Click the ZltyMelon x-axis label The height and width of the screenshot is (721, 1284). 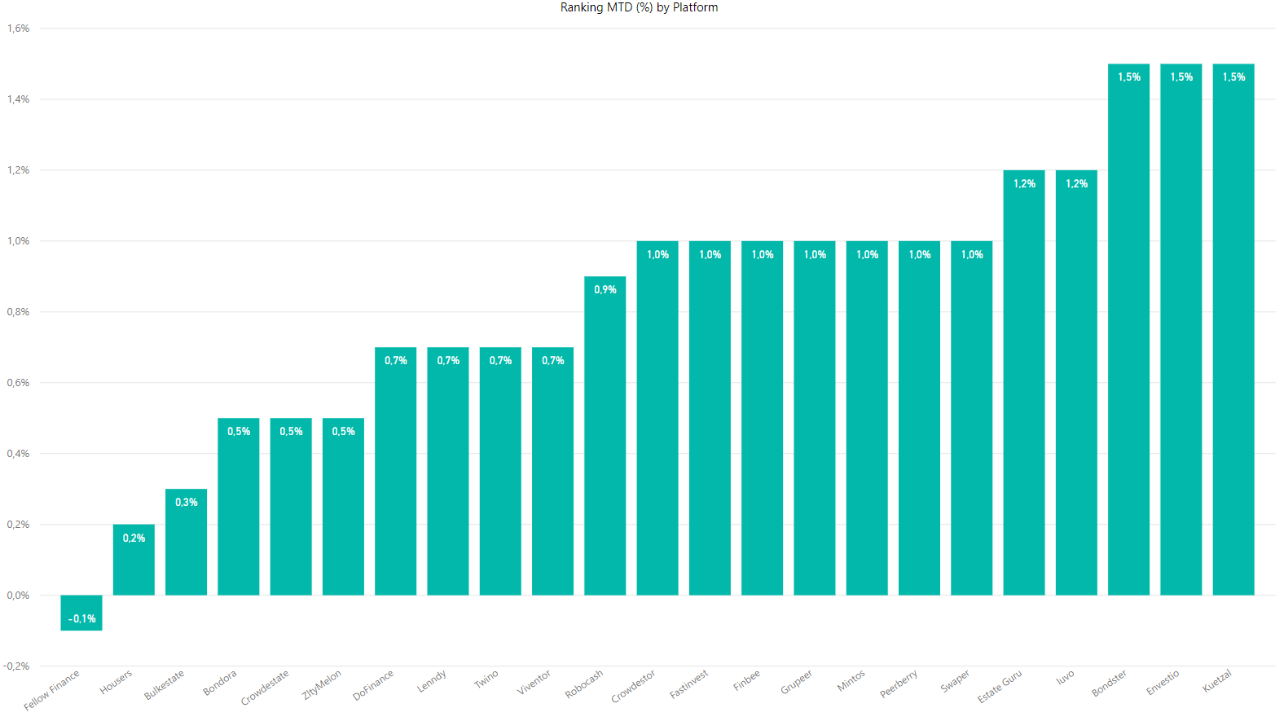322,685
